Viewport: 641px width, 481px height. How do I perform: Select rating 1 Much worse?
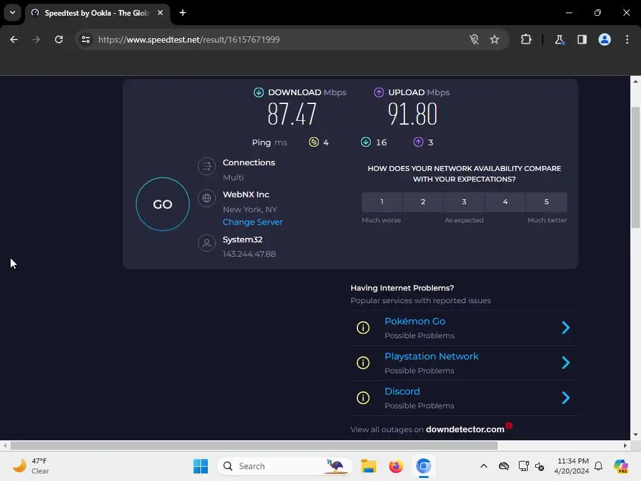(382, 202)
